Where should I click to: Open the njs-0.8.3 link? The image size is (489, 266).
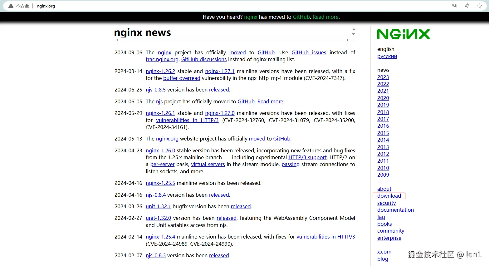click(156, 255)
